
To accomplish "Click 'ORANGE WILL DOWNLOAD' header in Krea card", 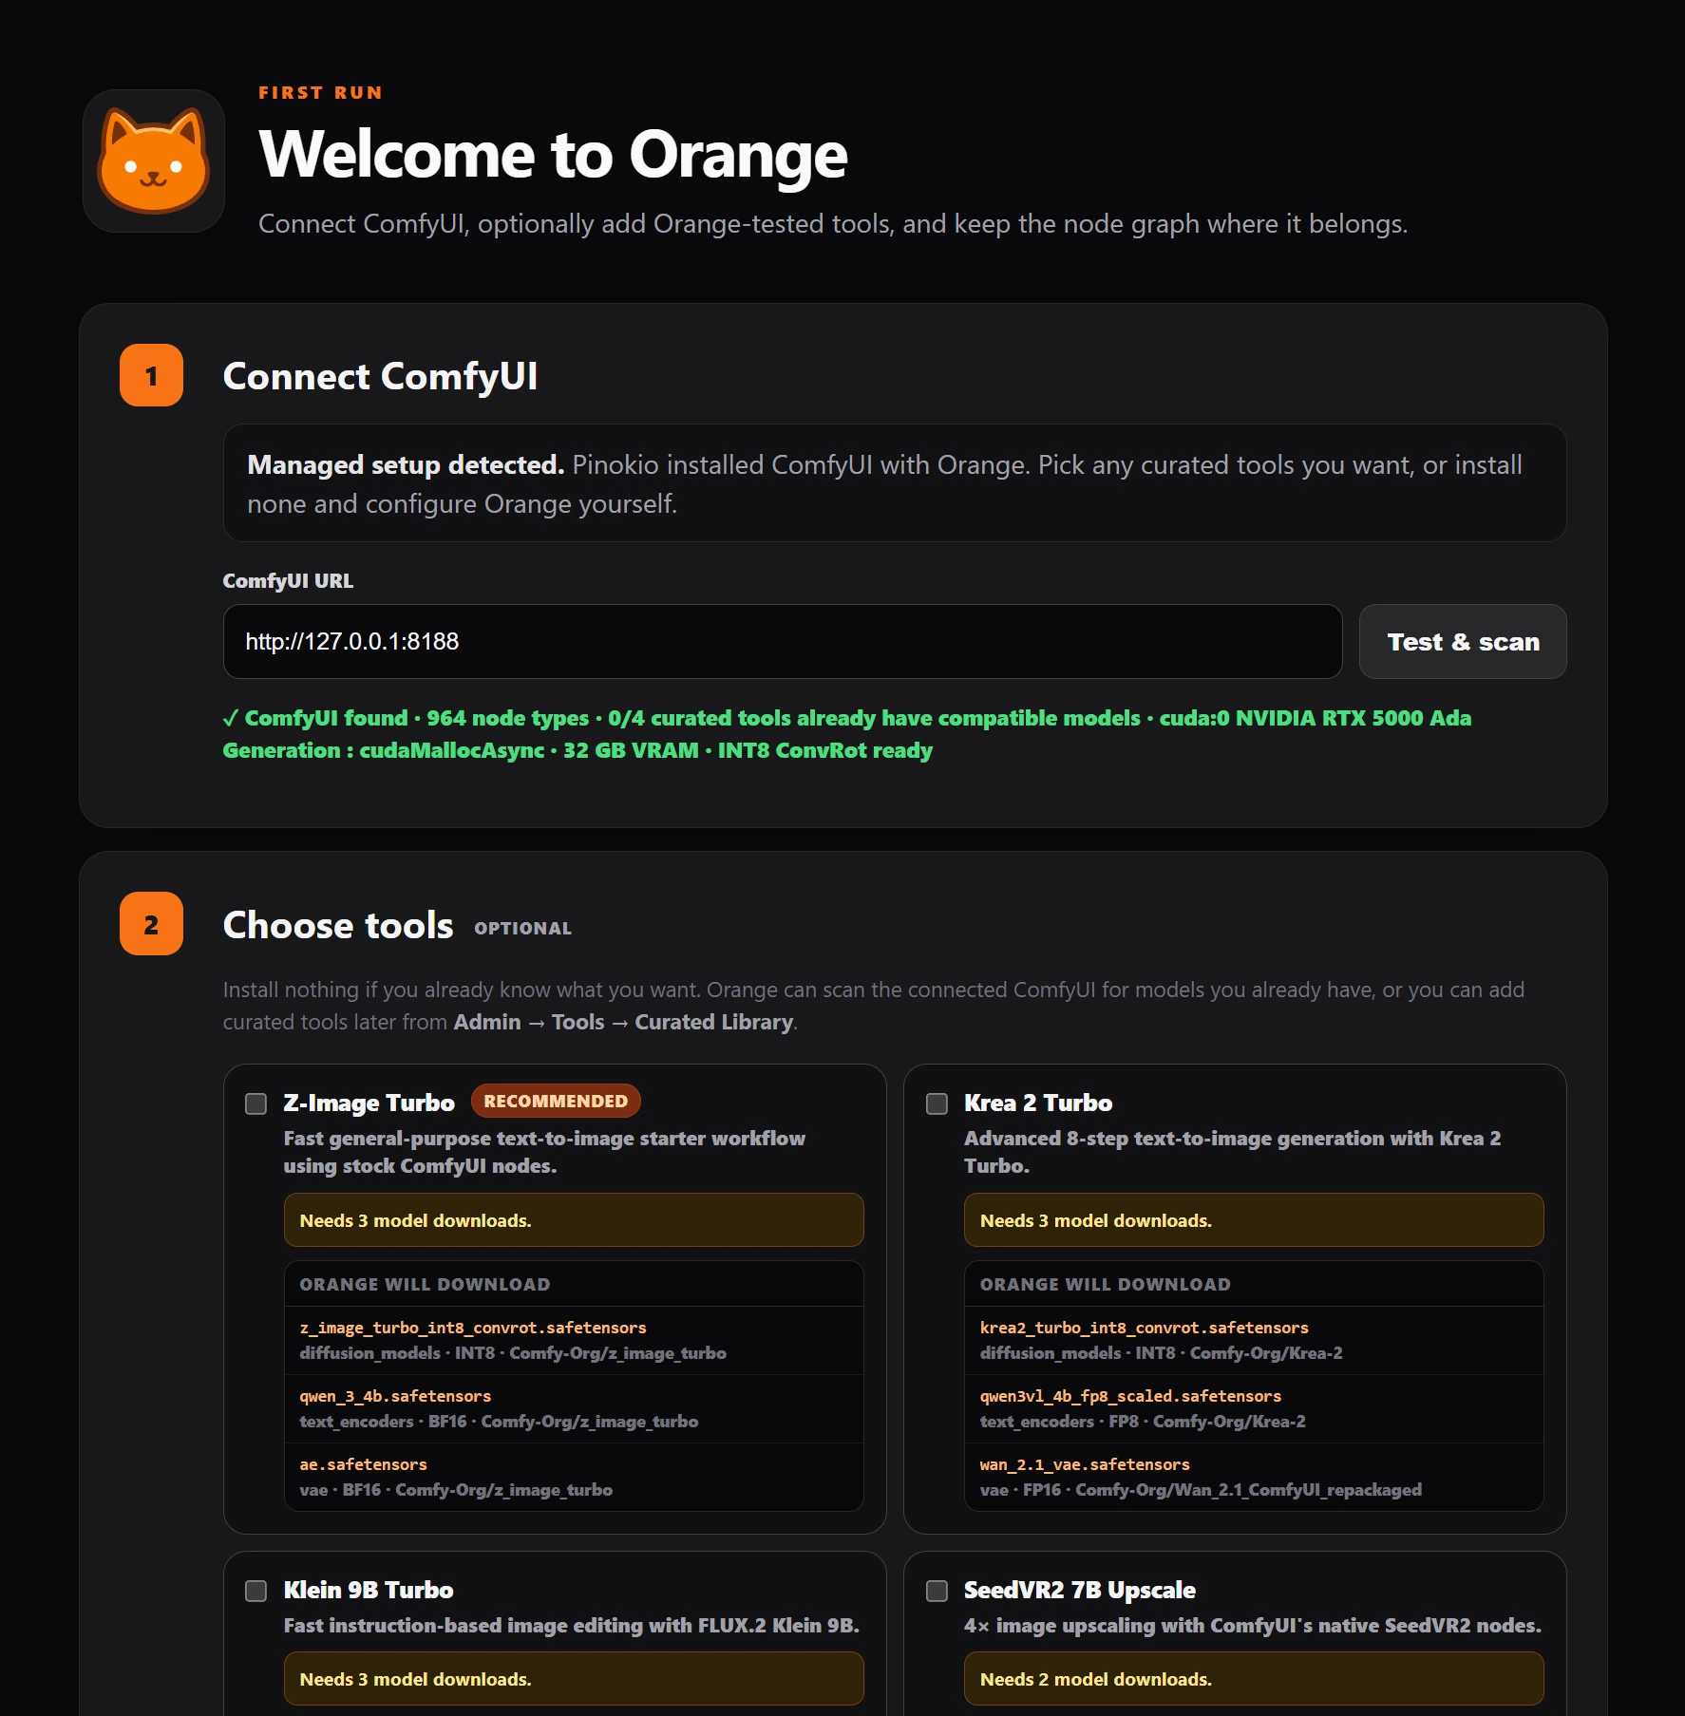I will (1105, 1284).
